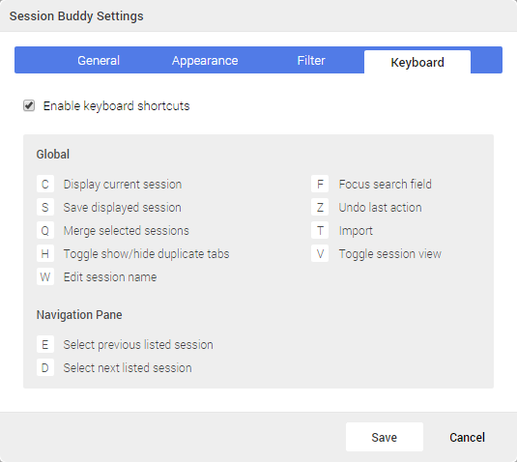Click 'Select previous listed session' text
517x462 pixels.
click(x=138, y=345)
